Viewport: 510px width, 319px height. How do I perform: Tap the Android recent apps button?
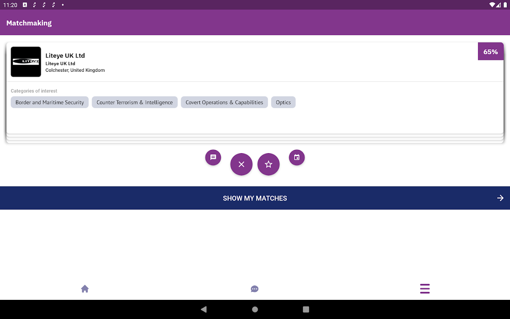point(306,309)
